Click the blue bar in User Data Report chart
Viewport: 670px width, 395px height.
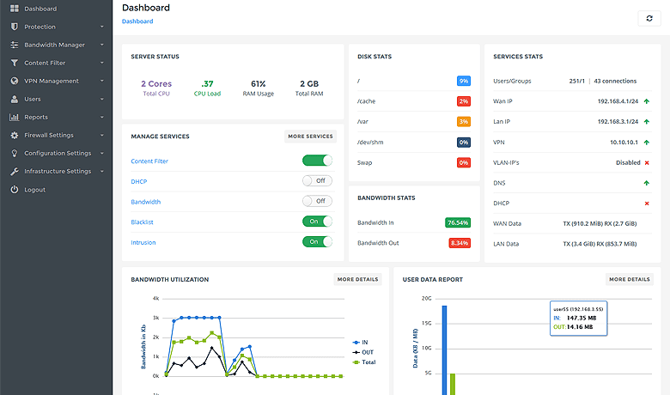(444, 350)
